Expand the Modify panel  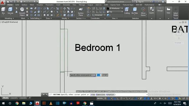click(65, 18)
